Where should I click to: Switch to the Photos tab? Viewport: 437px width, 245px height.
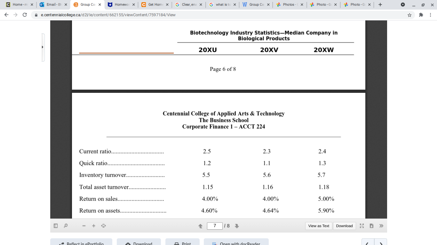[x=290, y=4]
